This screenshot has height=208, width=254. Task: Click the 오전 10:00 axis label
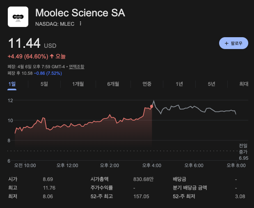pos(25,166)
